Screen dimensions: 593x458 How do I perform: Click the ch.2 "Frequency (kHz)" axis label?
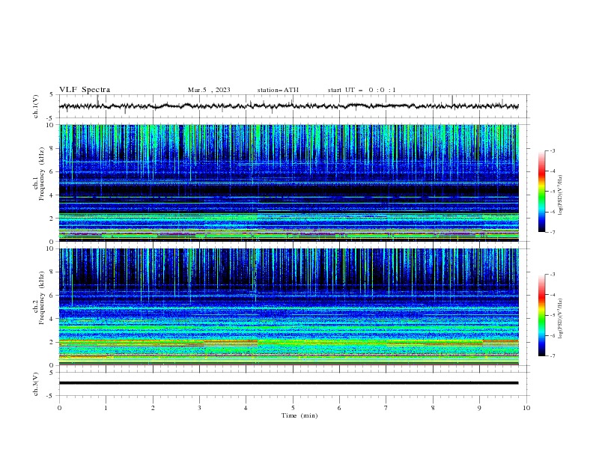(41, 298)
